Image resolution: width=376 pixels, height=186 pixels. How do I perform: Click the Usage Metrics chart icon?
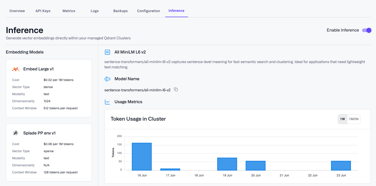[107, 102]
